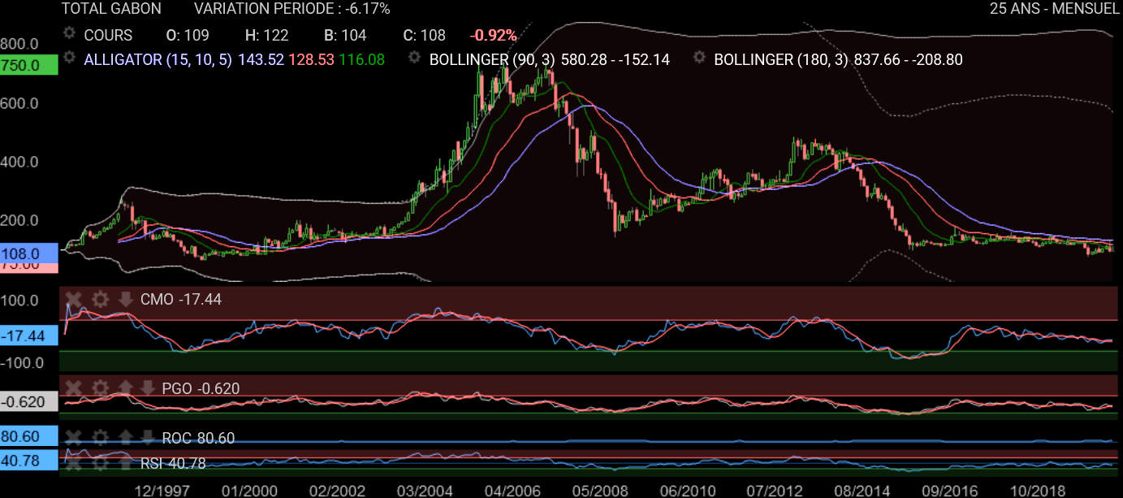Move the PGO panel down
Image resolution: width=1123 pixels, height=498 pixels.
pyautogui.click(x=147, y=388)
